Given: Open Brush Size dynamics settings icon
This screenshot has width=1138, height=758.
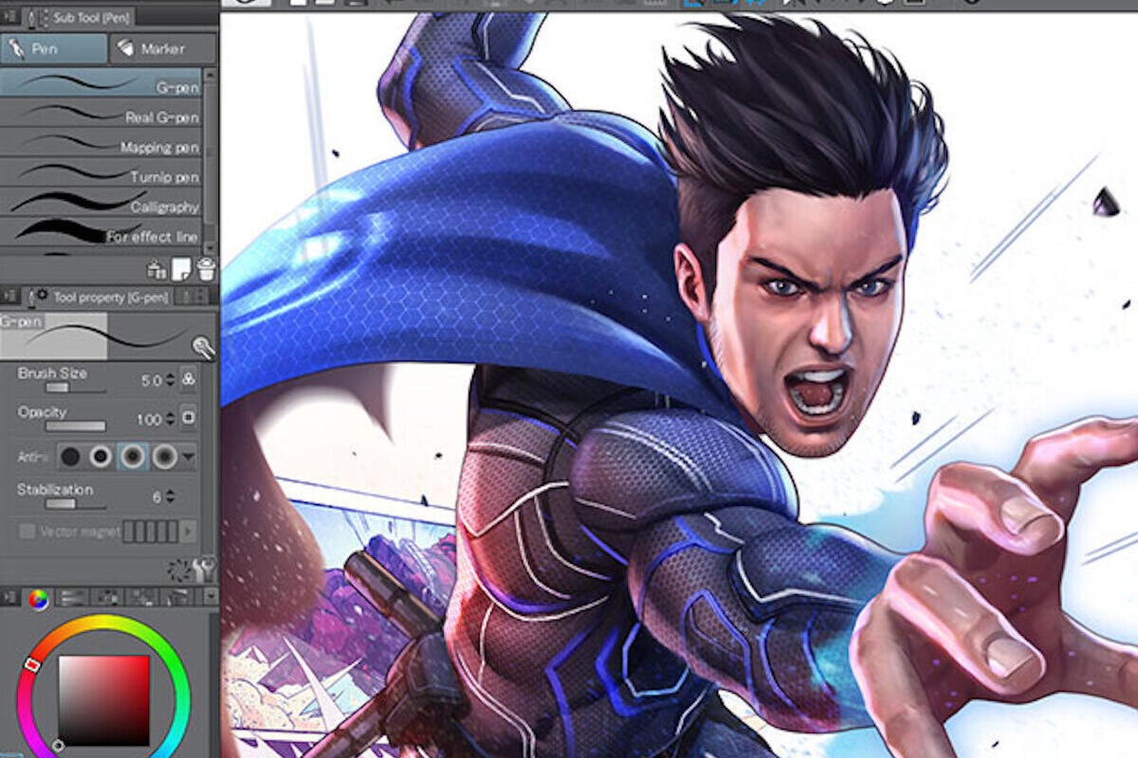Looking at the screenshot, I should click(x=188, y=380).
